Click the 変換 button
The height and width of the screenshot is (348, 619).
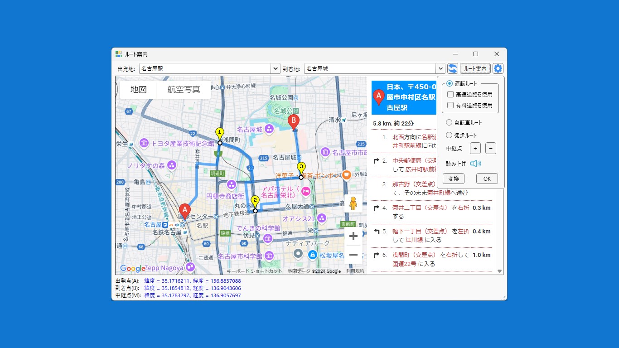pyautogui.click(x=454, y=179)
